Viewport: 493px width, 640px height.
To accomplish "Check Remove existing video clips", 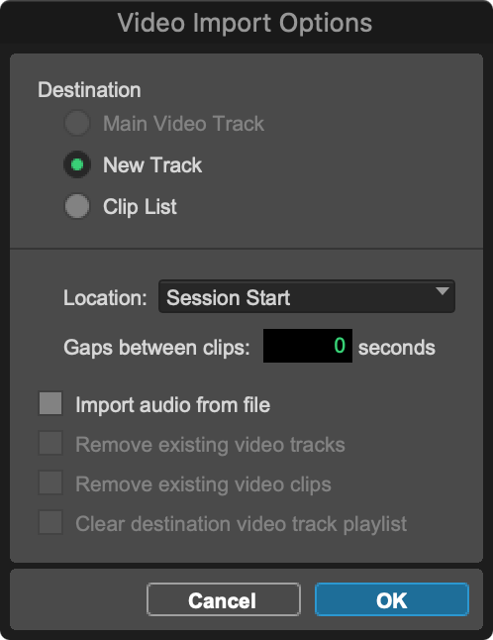I will pos(50,482).
